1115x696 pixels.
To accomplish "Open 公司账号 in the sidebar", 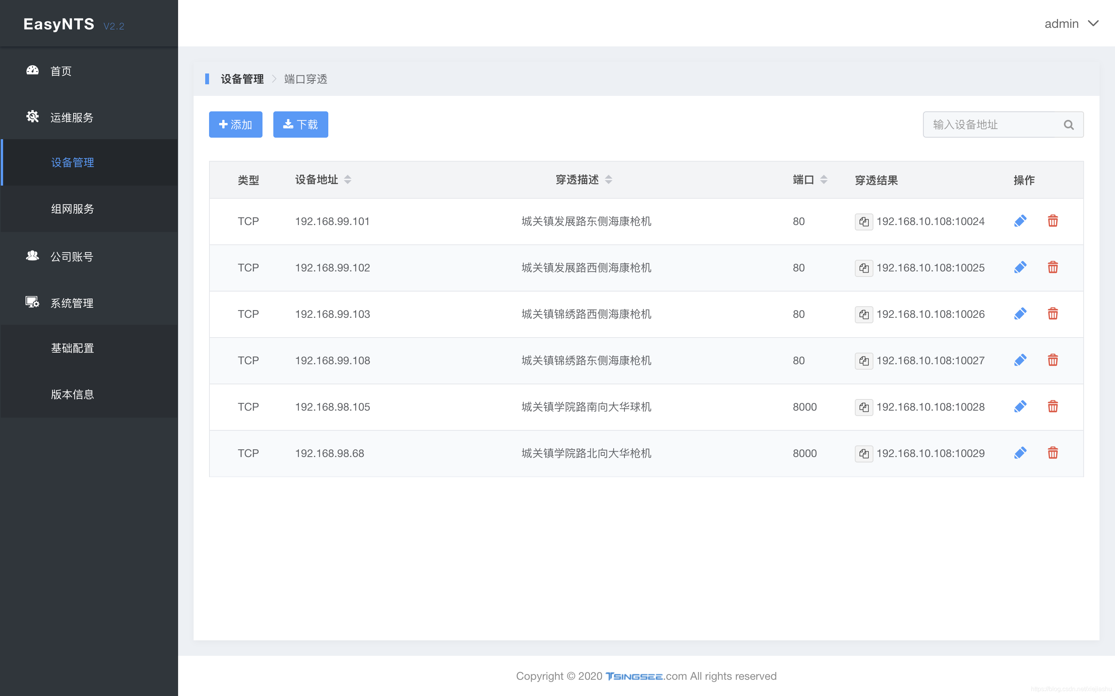I will coord(89,256).
